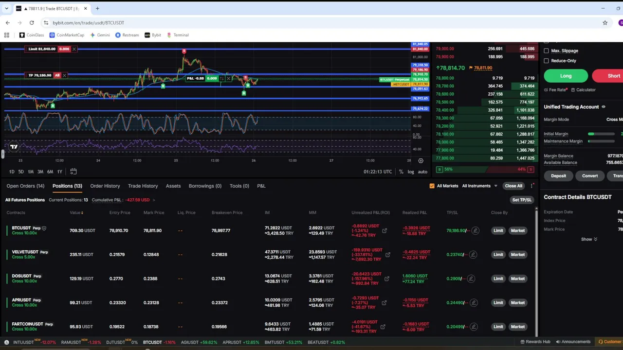623x350 pixels.
Task: Go back to previous page
Action: point(8,22)
